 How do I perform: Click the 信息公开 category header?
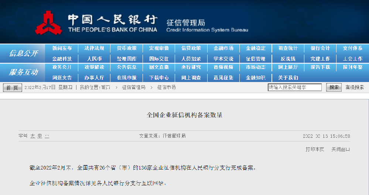click(x=23, y=54)
